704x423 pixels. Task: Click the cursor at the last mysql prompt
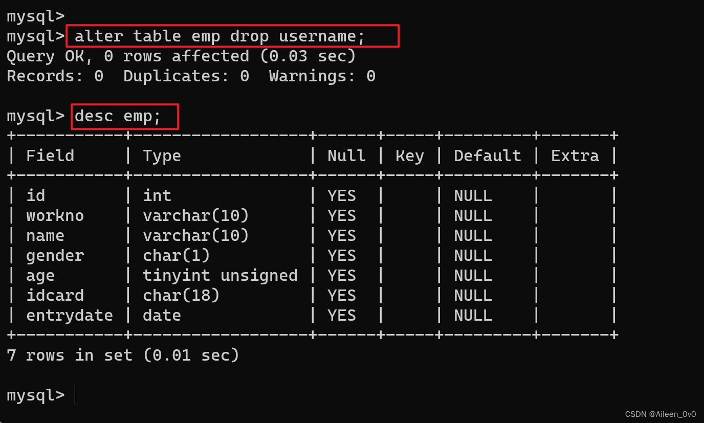coord(75,395)
